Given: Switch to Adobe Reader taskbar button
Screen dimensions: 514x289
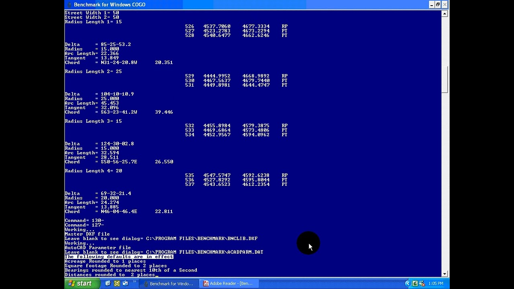Looking at the screenshot, I should click(229, 283).
